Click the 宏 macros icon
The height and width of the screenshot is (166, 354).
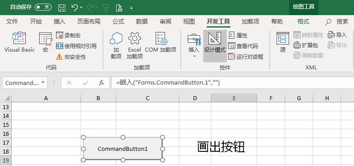(45, 42)
